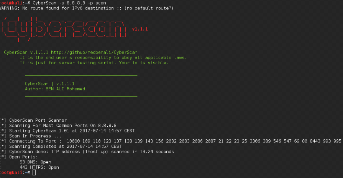The width and height of the screenshot is (343, 178).
Task: Click port 3306 in the connecting list
Action: click(x=255, y=141)
